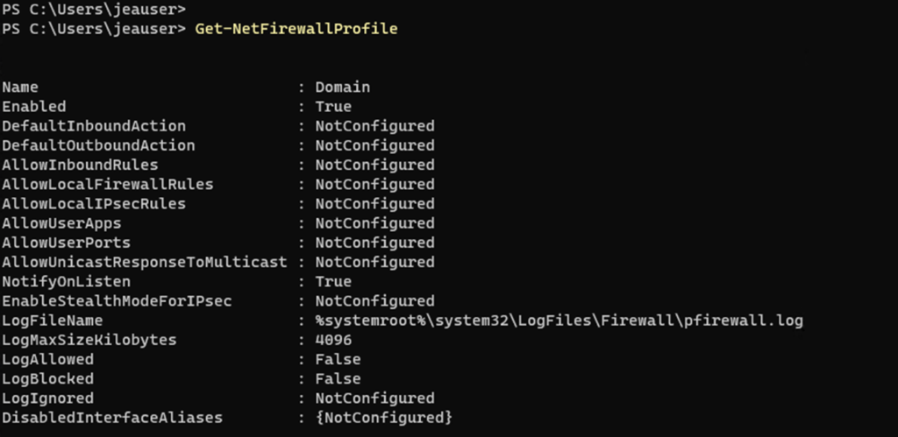Screen dimensions: 898x437
Task: Click the Enabled True value
Action: point(333,107)
